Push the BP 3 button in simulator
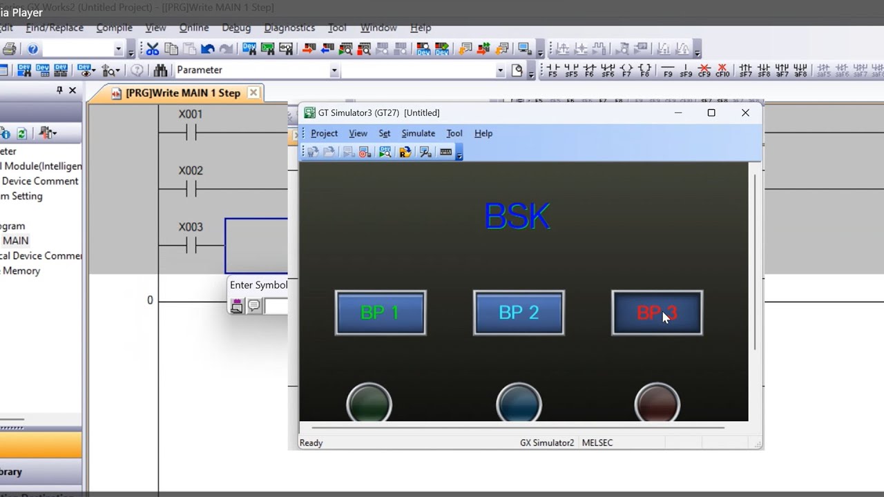Viewport: 884px width, 497px height. coord(657,313)
